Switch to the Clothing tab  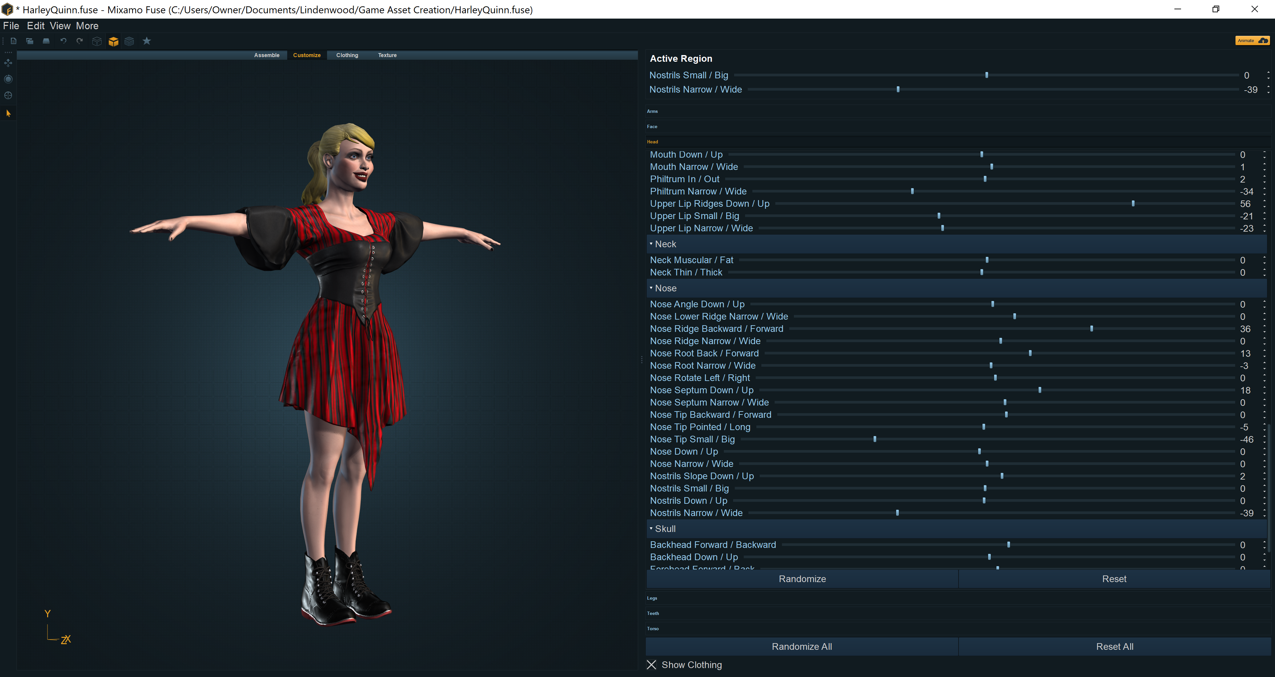[x=347, y=55]
